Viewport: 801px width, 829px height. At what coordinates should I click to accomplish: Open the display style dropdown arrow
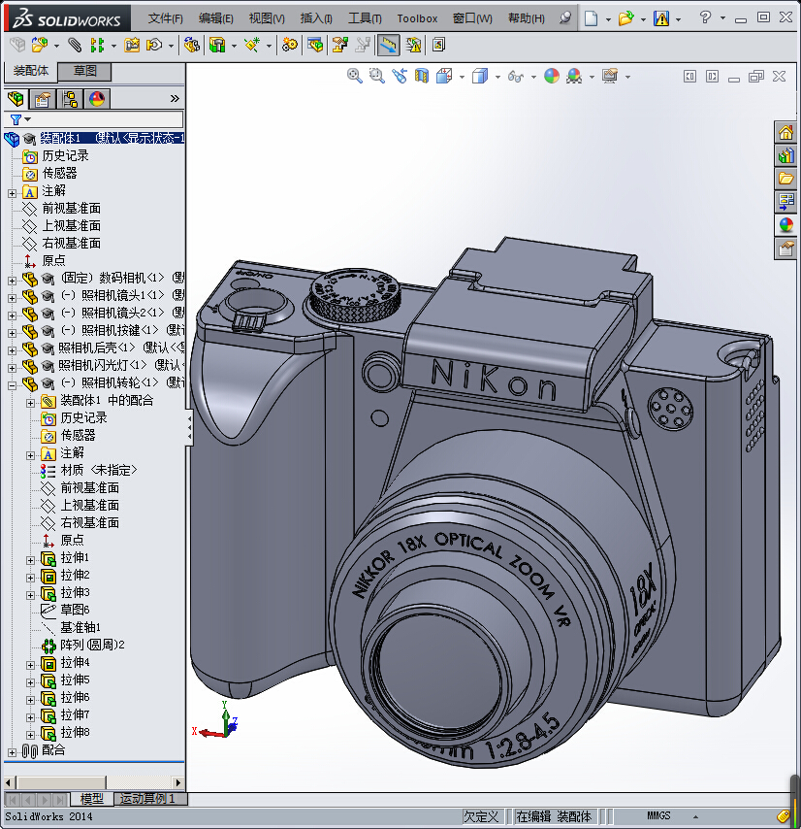click(x=497, y=78)
